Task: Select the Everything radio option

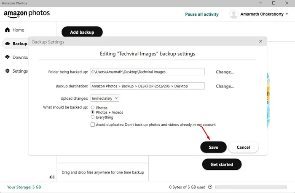Action: tap(93, 117)
